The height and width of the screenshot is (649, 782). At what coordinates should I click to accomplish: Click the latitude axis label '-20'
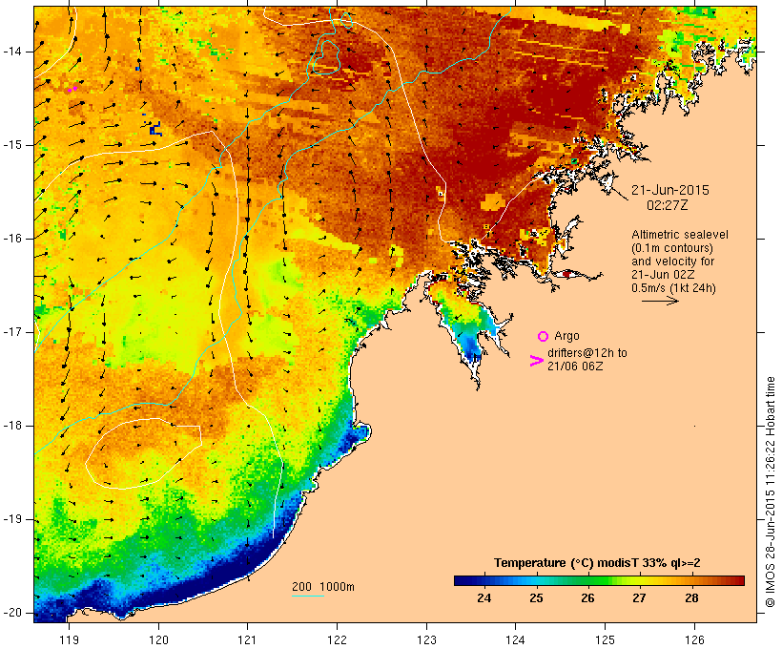pos(12,613)
